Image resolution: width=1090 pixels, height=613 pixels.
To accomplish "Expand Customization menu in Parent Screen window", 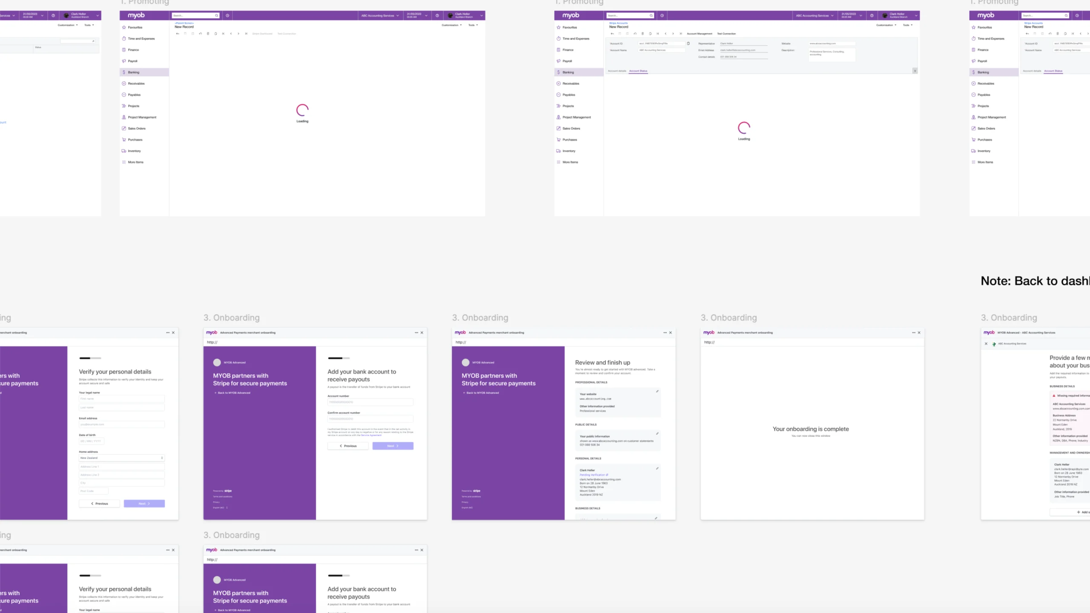I will (x=451, y=25).
